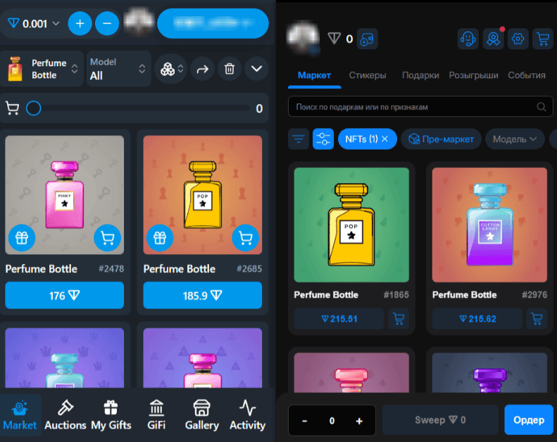Click the Sweep 0 button
This screenshot has height=442, width=557.
pyautogui.click(x=441, y=420)
